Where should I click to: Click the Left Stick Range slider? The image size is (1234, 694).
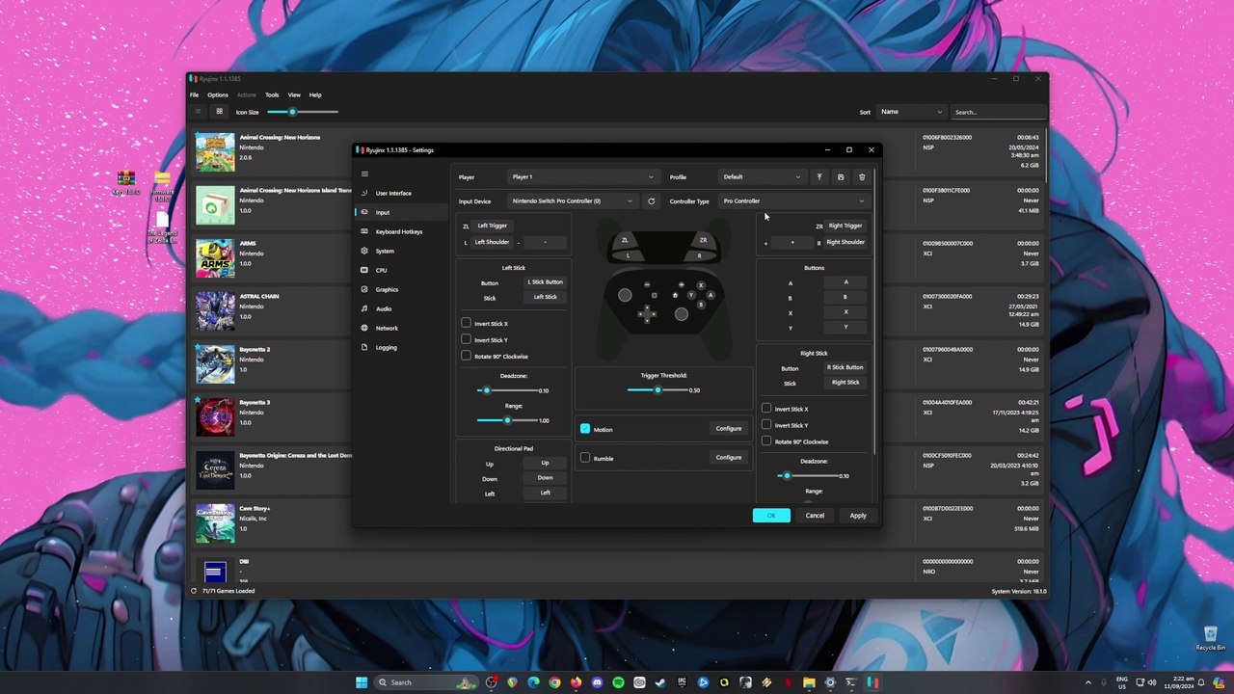pos(507,420)
